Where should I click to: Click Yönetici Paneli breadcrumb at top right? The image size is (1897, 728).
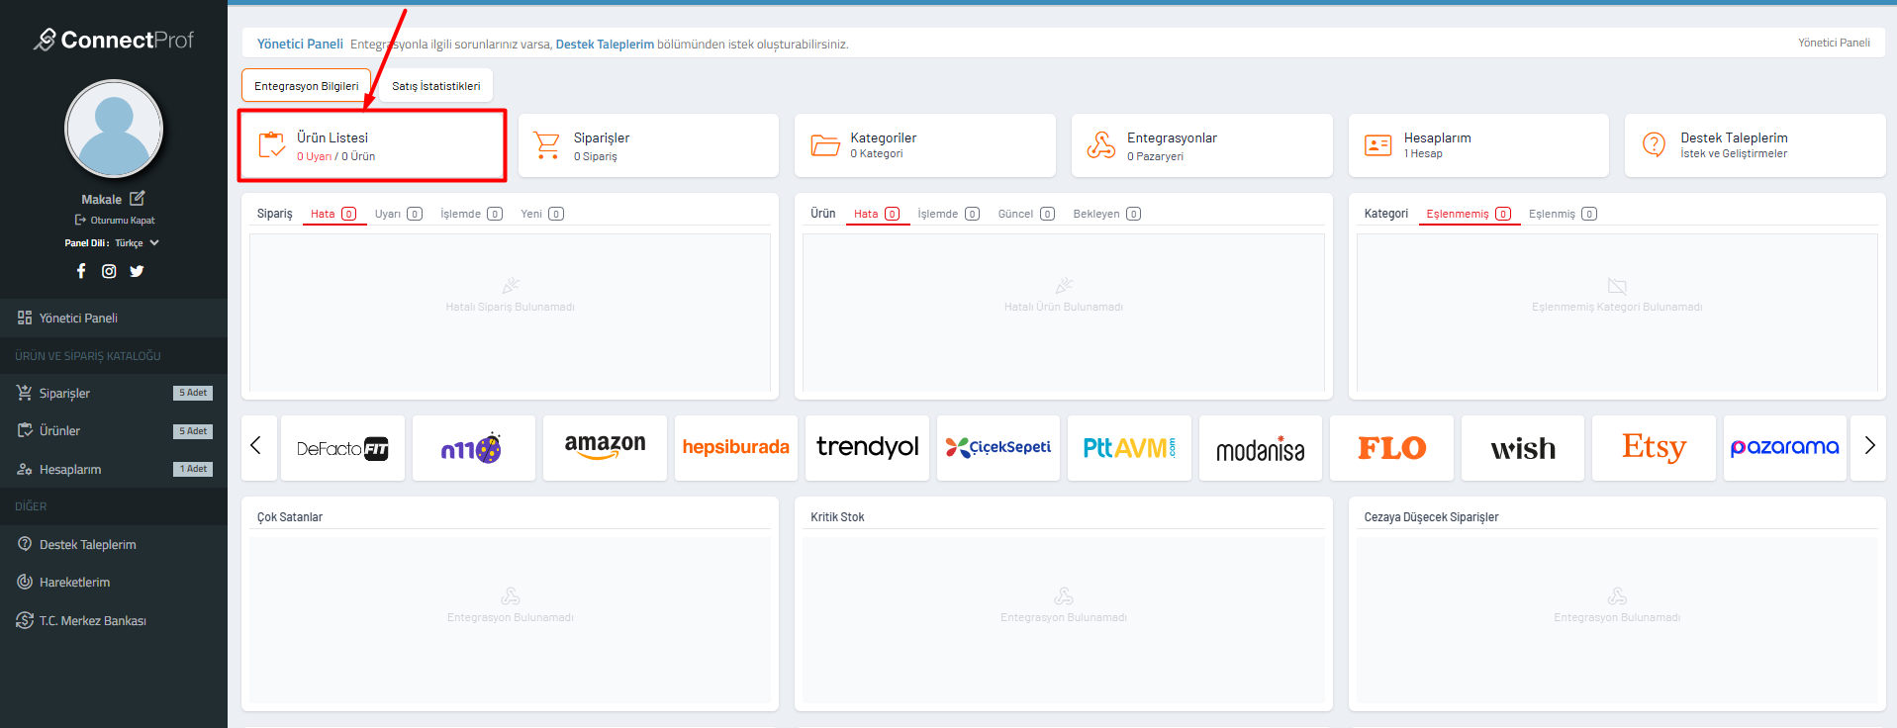(x=1834, y=43)
